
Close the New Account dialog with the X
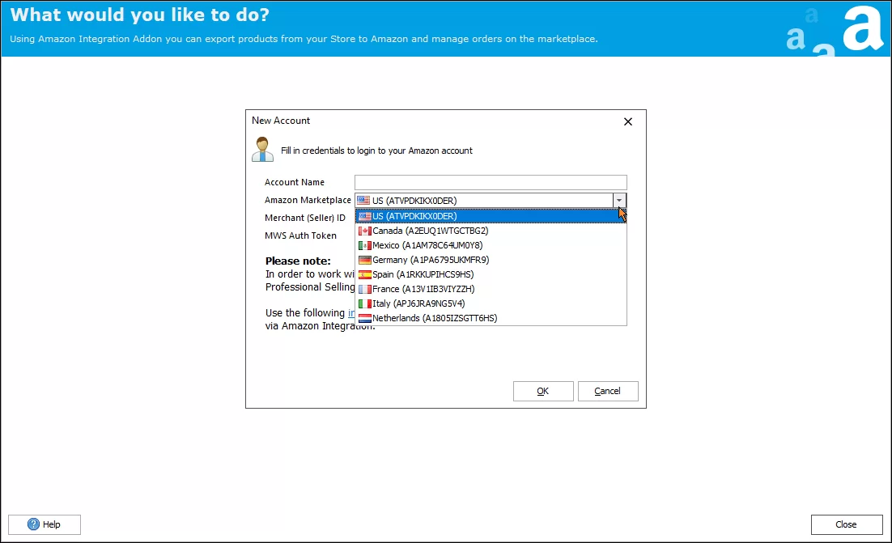627,121
